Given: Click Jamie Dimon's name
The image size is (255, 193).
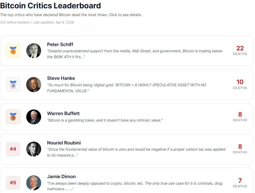Looking at the screenshot, I should pyautogui.click(x=61, y=176).
